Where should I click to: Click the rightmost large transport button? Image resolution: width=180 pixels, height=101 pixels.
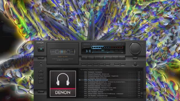click(122, 58)
